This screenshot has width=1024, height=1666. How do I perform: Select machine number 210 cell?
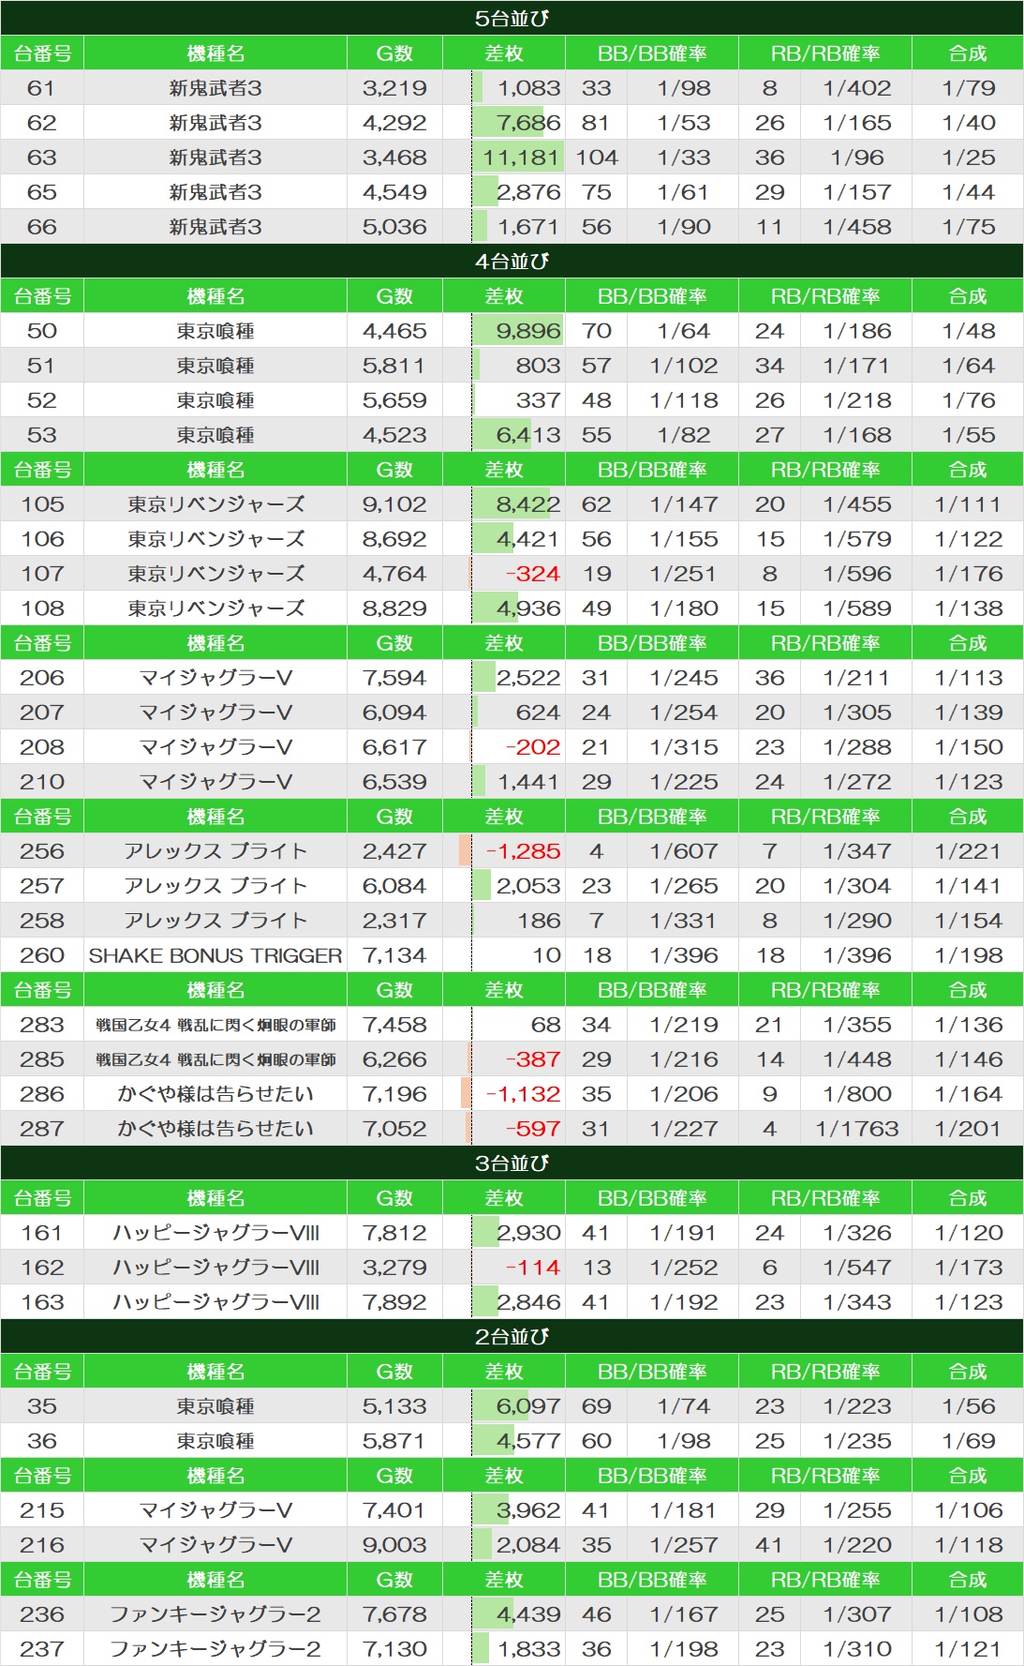(x=42, y=782)
